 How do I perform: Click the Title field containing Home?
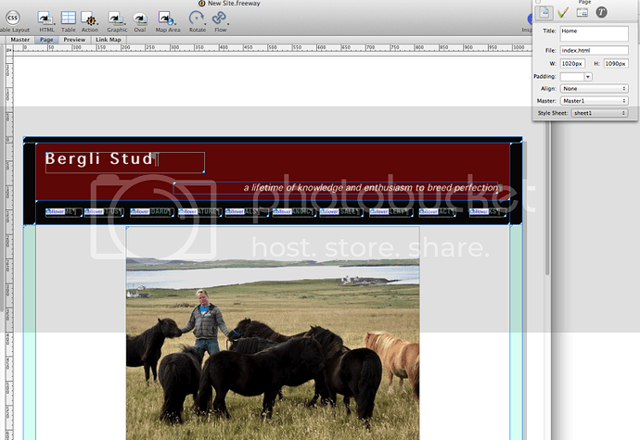pos(594,33)
